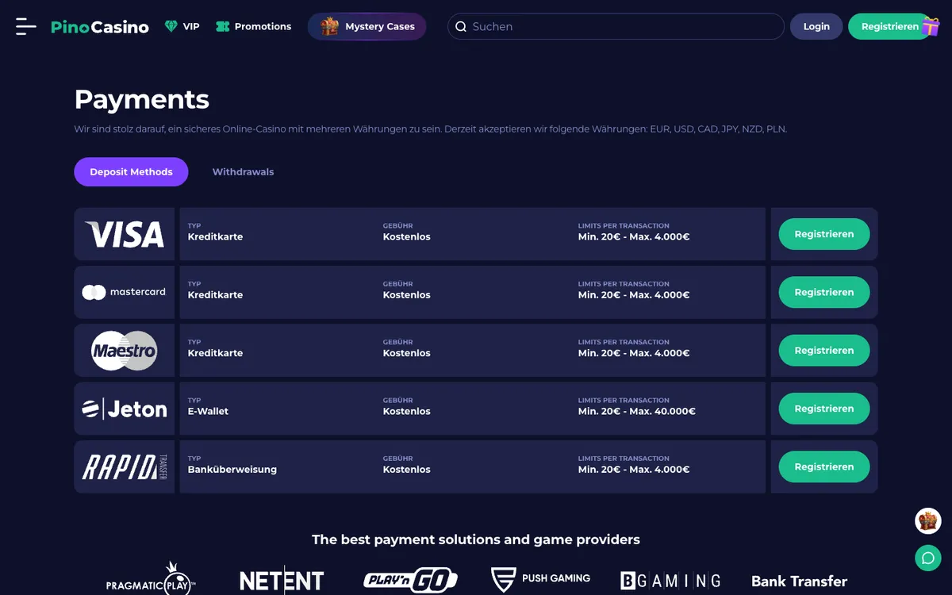Open the hamburger menu icon
The image size is (952, 595).
coord(26,26)
